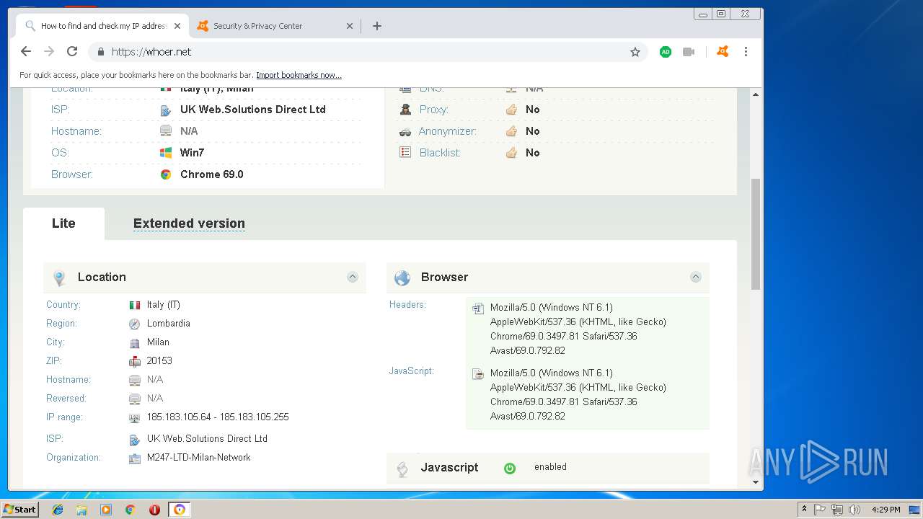Click the thumbs-up icon next to Proxy No
The image size is (923, 519).
tap(511, 110)
